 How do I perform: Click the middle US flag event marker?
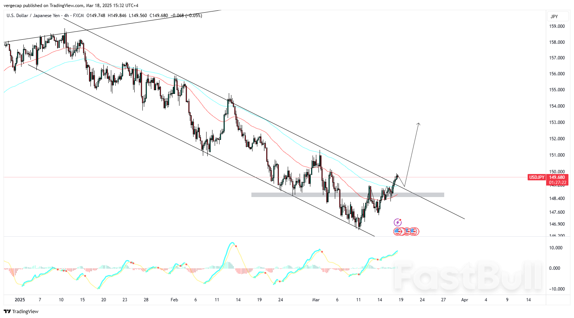click(x=408, y=232)
